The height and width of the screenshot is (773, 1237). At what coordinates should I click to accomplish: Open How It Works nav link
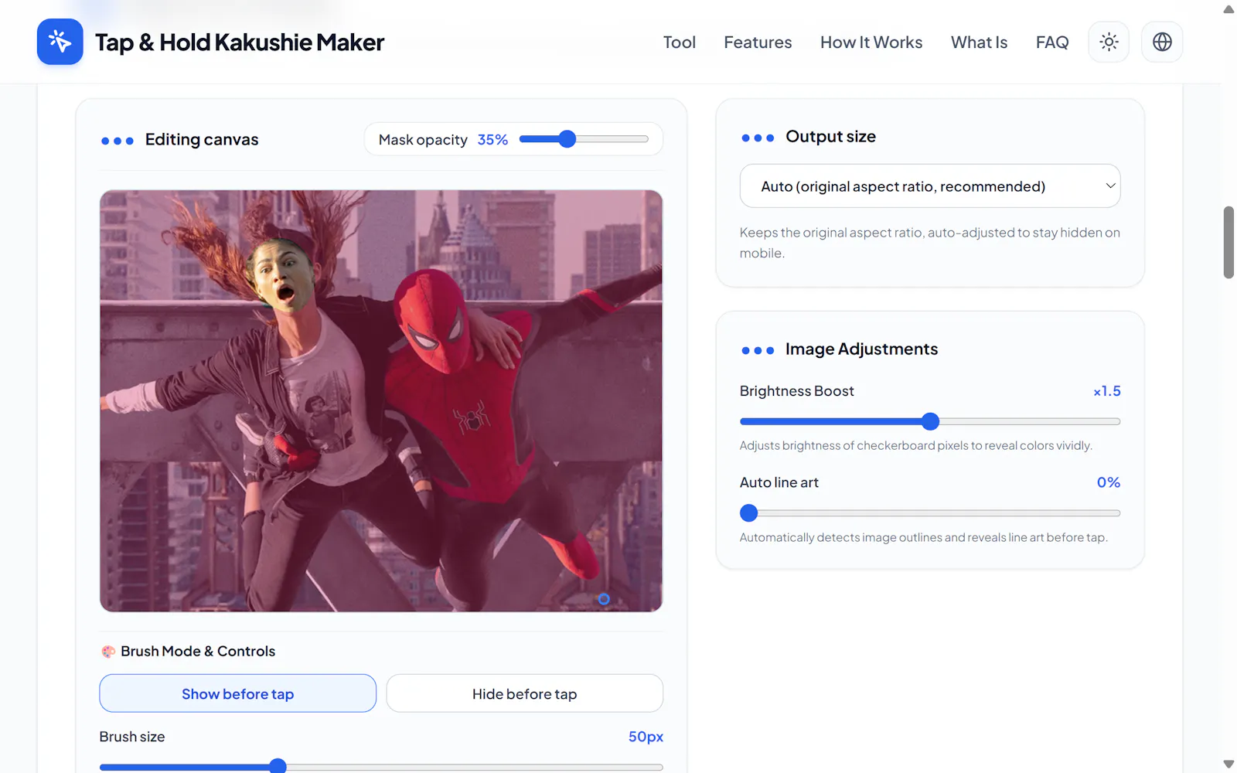(871, 43)
